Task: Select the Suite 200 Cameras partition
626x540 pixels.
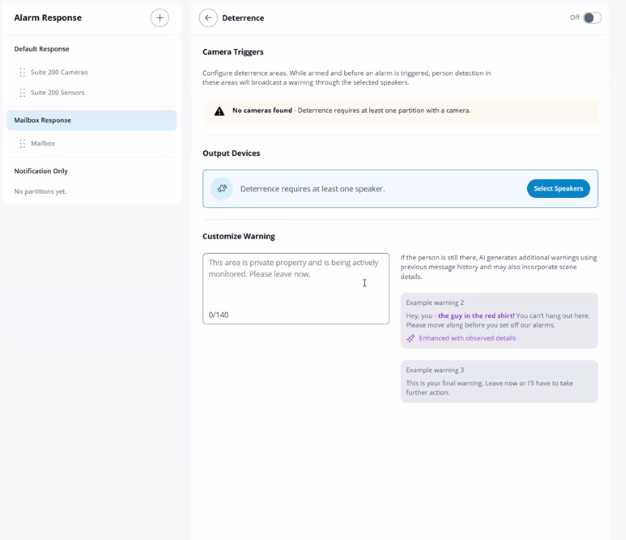Action: [59, 72]
